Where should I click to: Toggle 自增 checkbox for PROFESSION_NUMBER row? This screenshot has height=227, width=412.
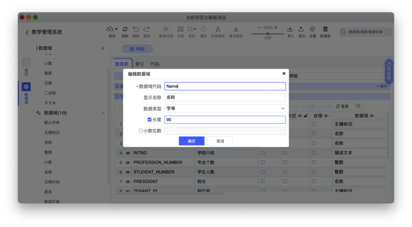(x=314, y=163)
